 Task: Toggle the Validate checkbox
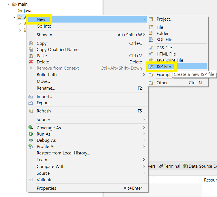(x=31, y=180)
